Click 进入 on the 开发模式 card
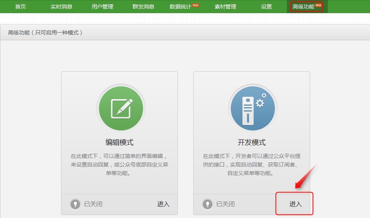 click(x=295, y=204)
